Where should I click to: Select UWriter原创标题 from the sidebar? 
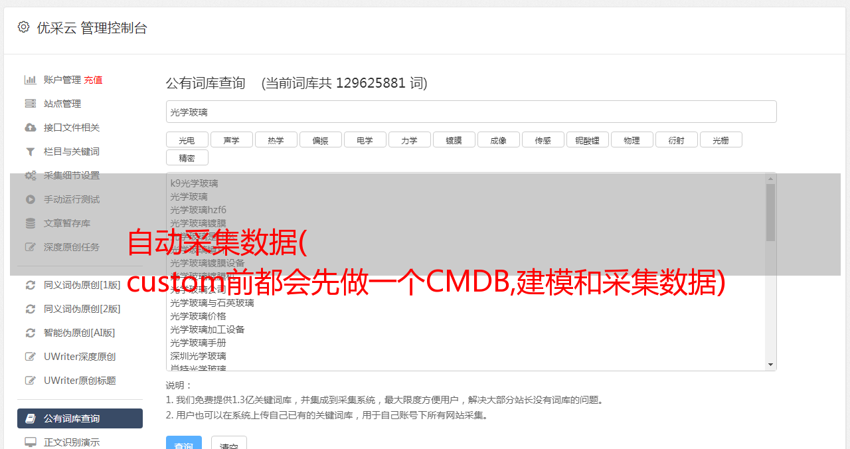point(80,381)
